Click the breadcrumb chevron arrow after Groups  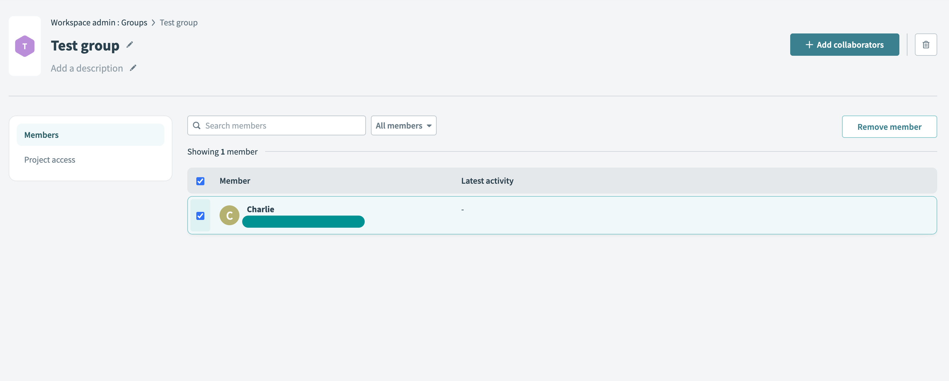tap(153, 23)
